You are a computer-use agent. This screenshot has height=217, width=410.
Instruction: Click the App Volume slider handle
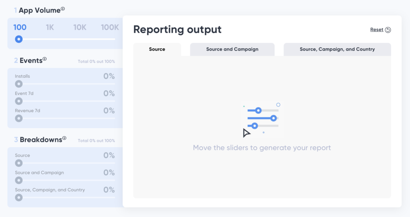point(18,39)
